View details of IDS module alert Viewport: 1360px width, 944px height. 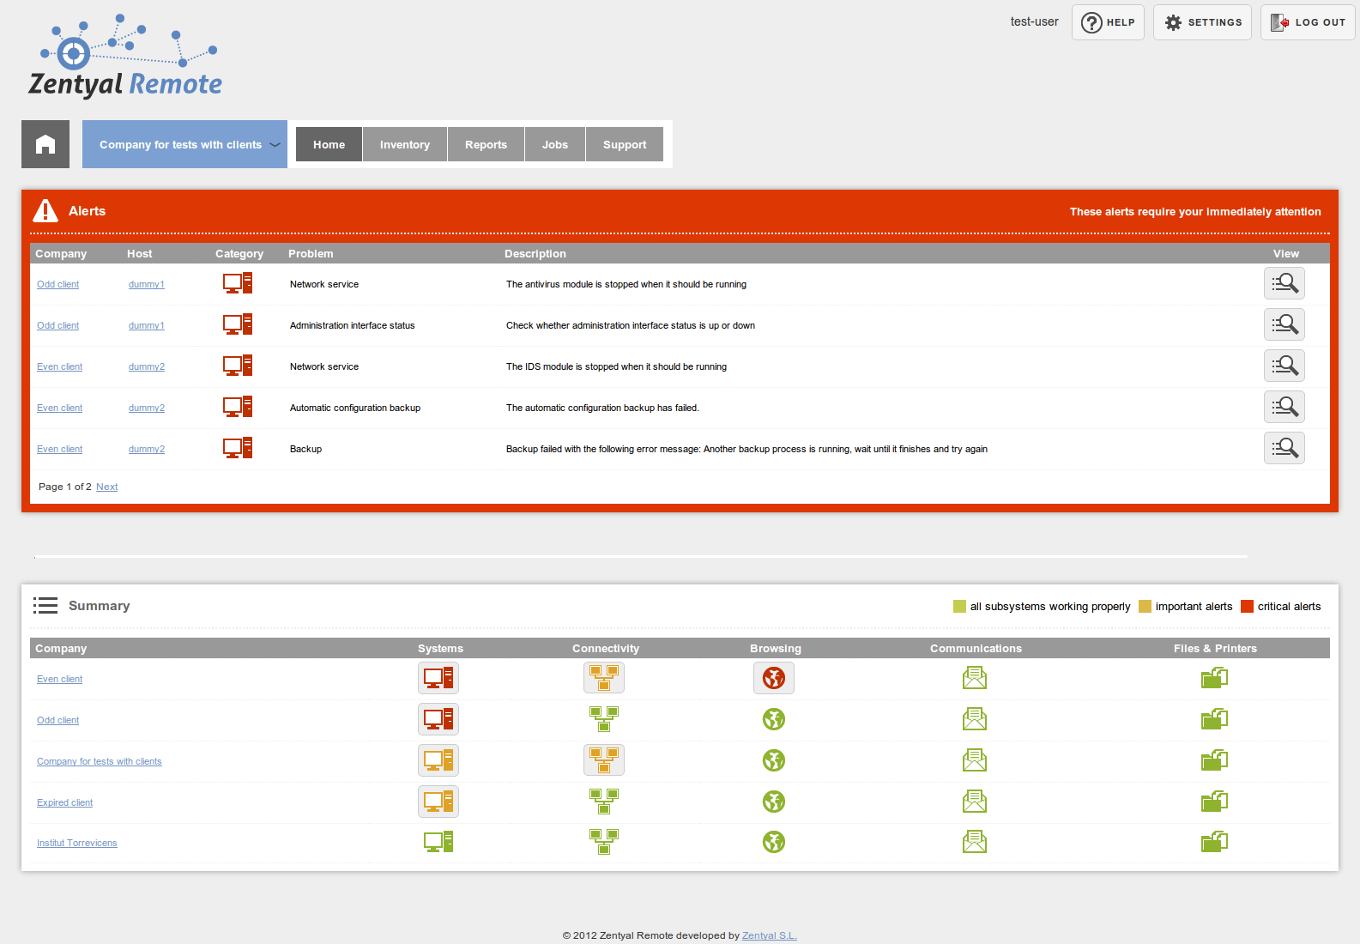point(1284,366)
